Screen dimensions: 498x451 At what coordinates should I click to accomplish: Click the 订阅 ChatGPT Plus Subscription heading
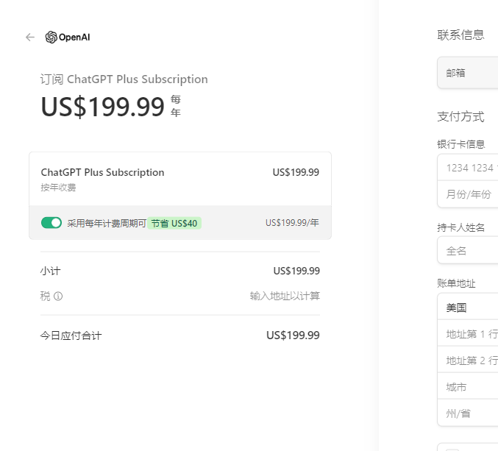(124, 79)
